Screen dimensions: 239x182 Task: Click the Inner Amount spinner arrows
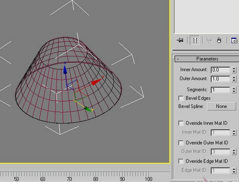(234, 70)
